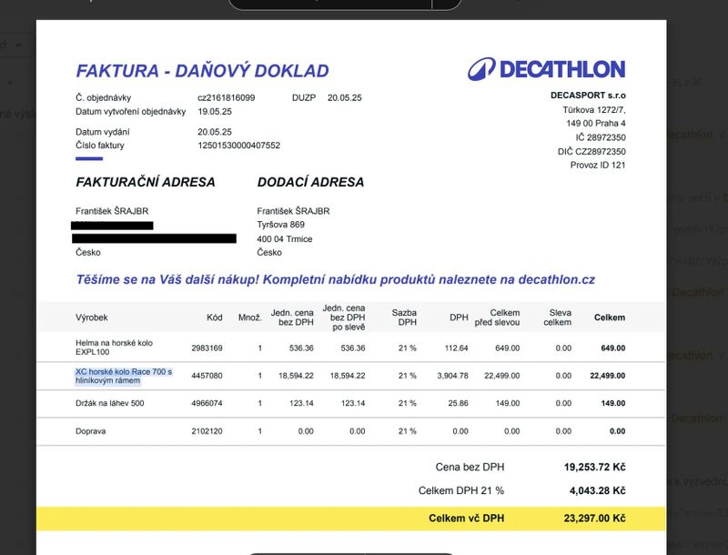The image size is (728, 555).
Task: Click highlighted 'XC horské kolo Race 700' product
Action: [x=124, y=376]
